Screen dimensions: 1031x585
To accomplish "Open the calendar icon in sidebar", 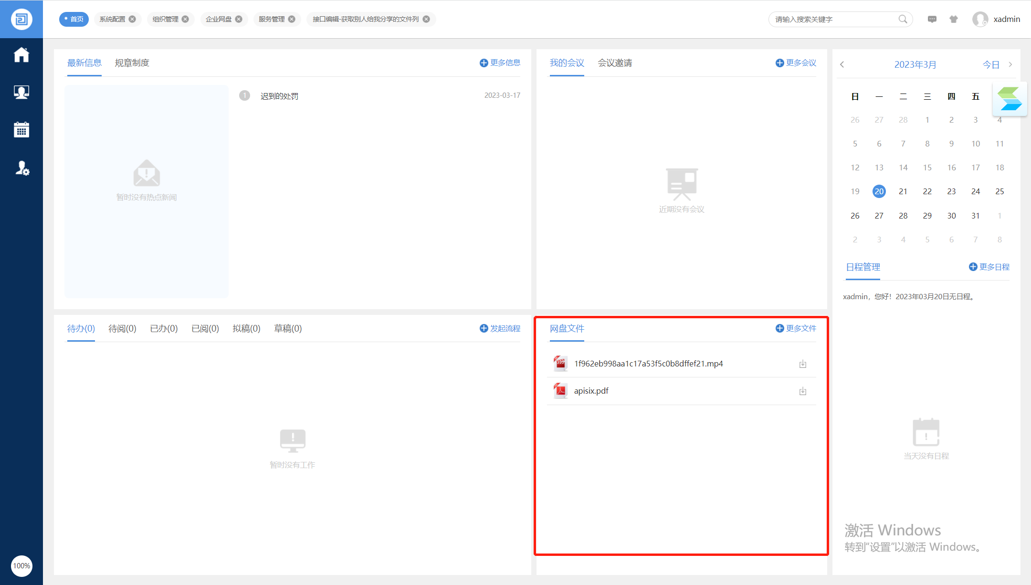I will coord(21,129).
